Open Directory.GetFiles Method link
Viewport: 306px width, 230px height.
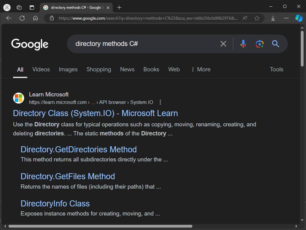click(x=68, y=177)
